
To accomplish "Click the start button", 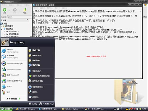I will [6, 109].
